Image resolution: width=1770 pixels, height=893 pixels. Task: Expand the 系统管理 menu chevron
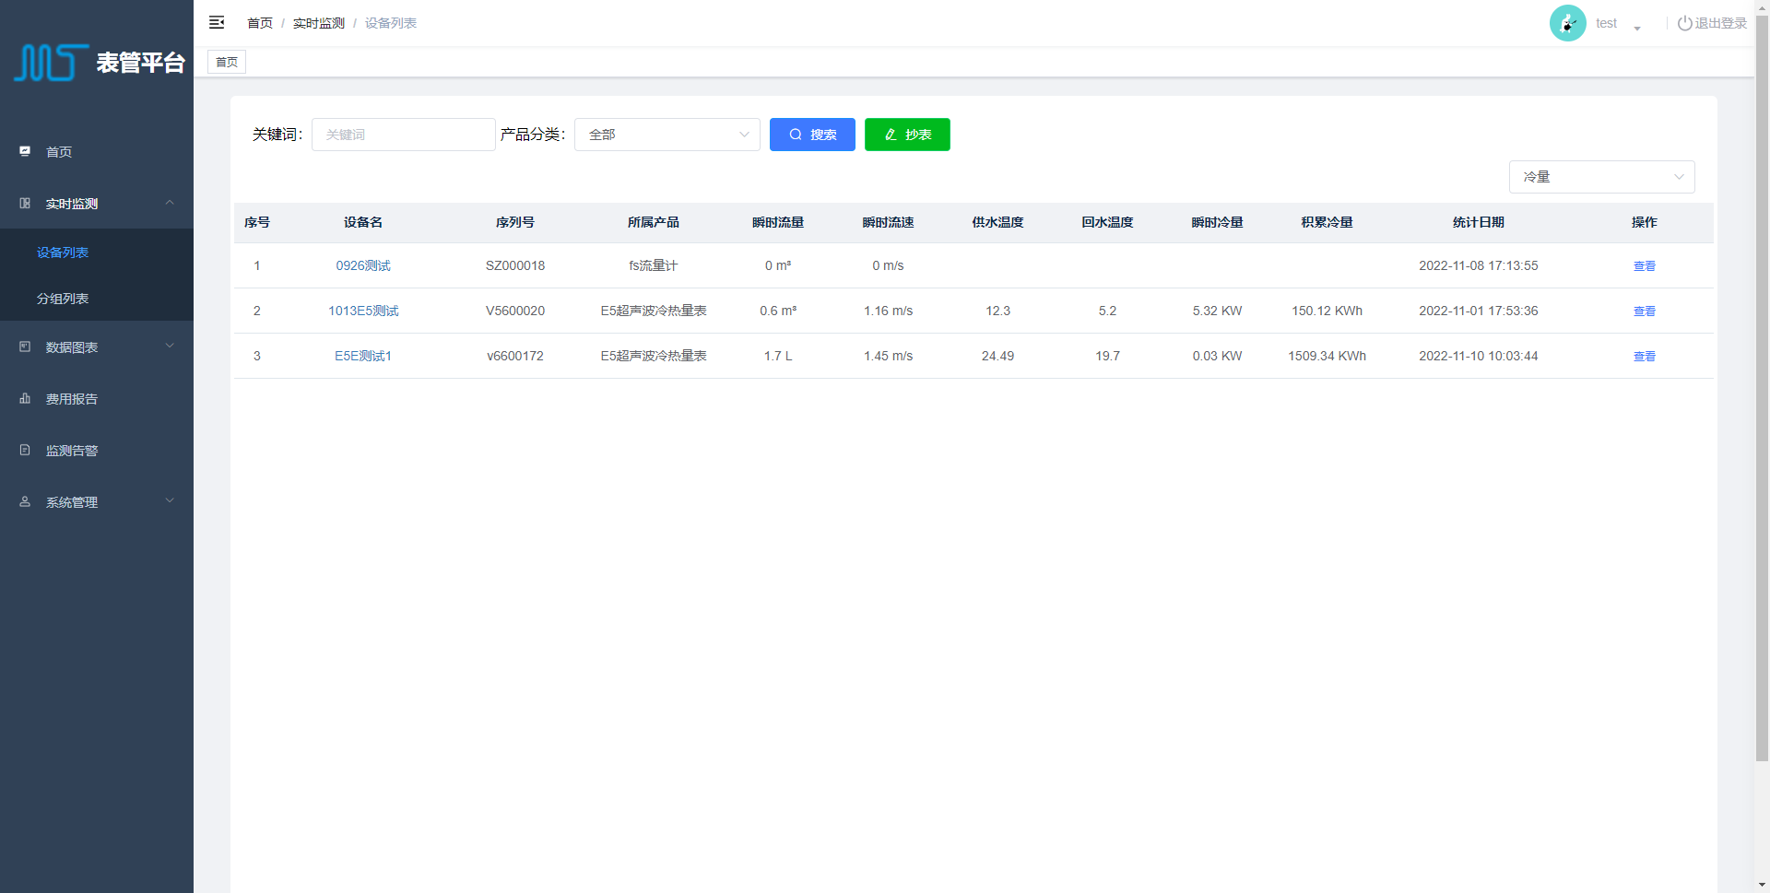[x=170, y=501]
